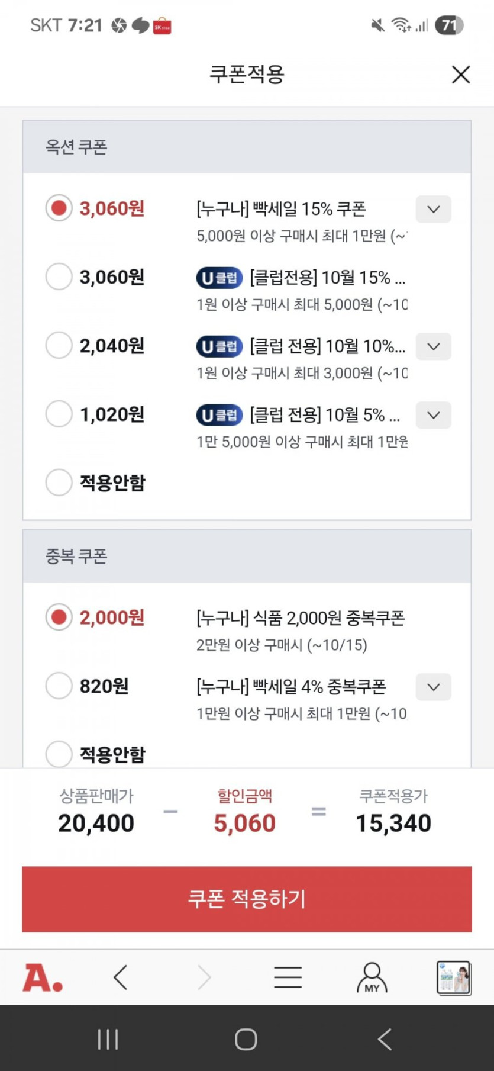Open the MY account icon
The height and width of the screenshot is (1071, 494).
[372, 977]
